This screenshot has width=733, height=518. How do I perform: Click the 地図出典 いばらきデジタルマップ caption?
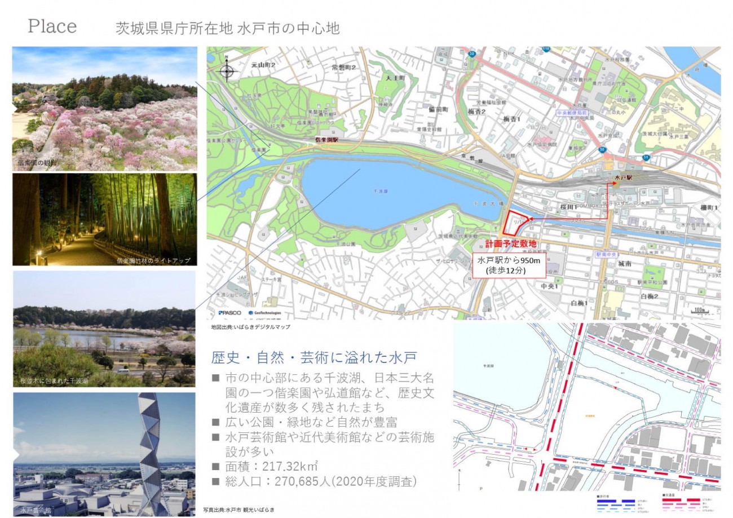coord(250,326)
